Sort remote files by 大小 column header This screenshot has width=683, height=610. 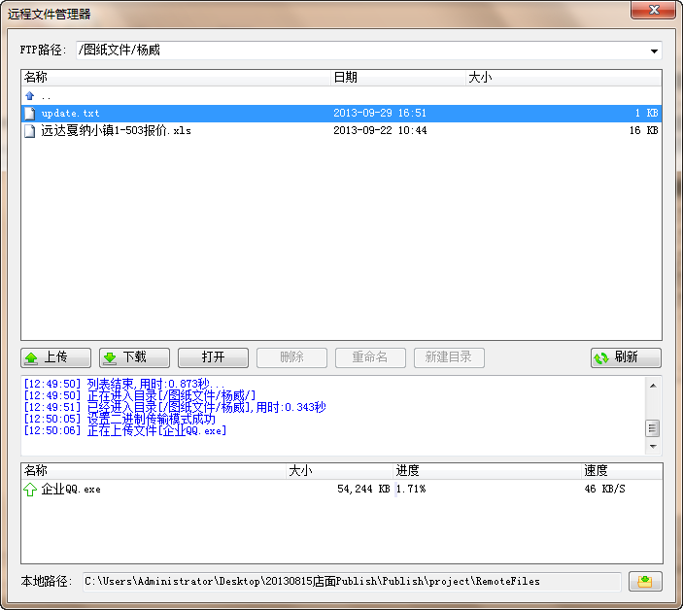coord(563,78)
